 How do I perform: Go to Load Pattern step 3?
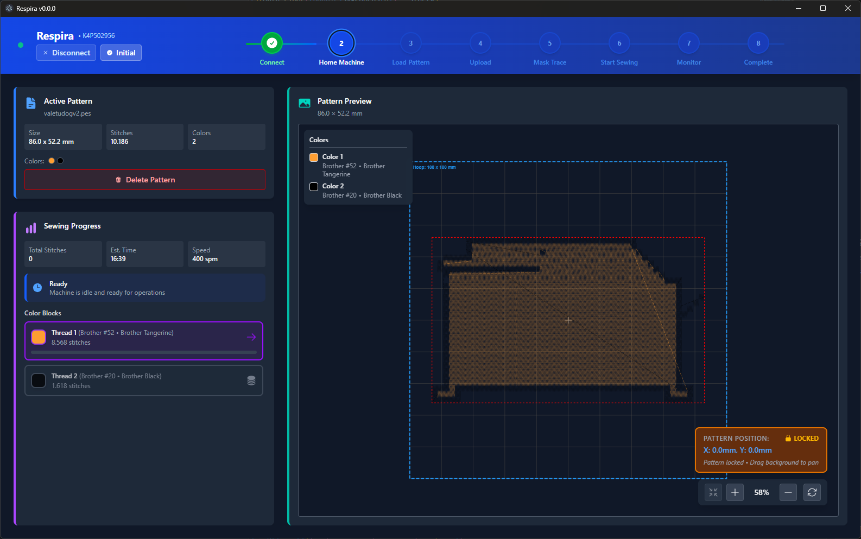click(x=411, y=43)
